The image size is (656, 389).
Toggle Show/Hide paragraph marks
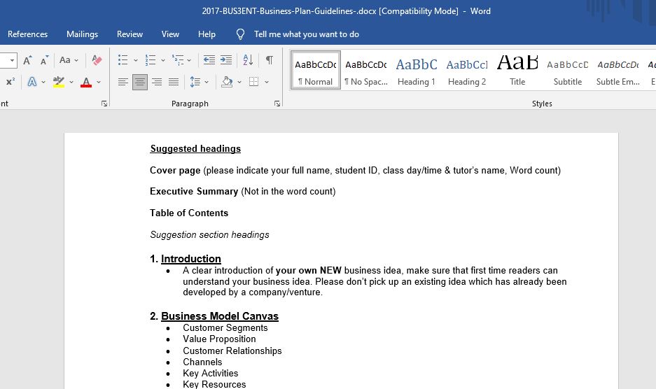(x=270, y=59)
